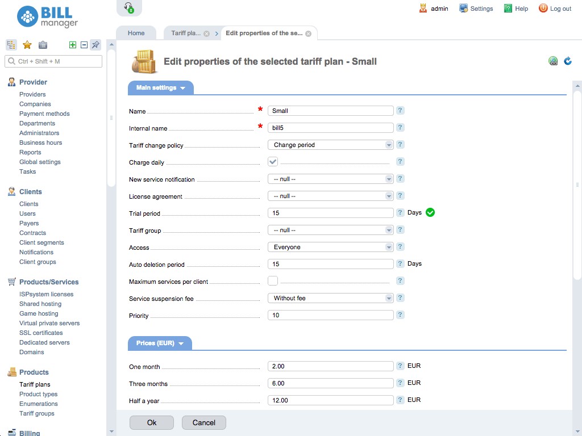582x436 pixels.
Task: Click the Ctrl+Shift+M search field
Action: pyautogui.click(x=53, y=61)
